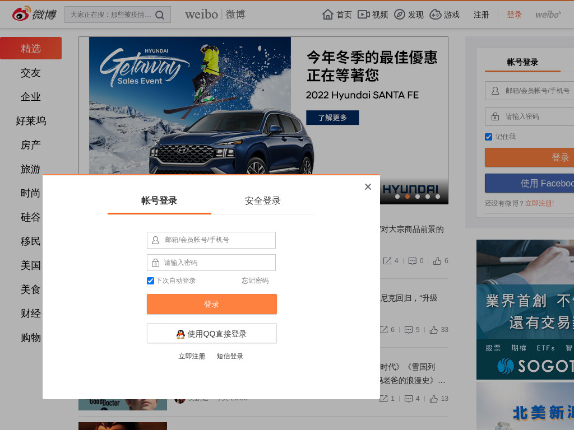Screen dimensions: 574x430
Task: Toggle 记住我 checkbox in sidebar
Action: click(488, 137)
